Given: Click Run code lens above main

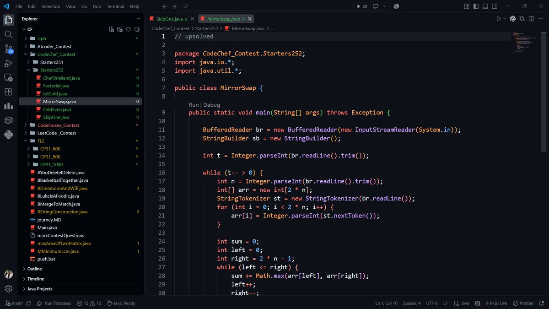Looking at the screenshot, I should (x=194, y=105).
